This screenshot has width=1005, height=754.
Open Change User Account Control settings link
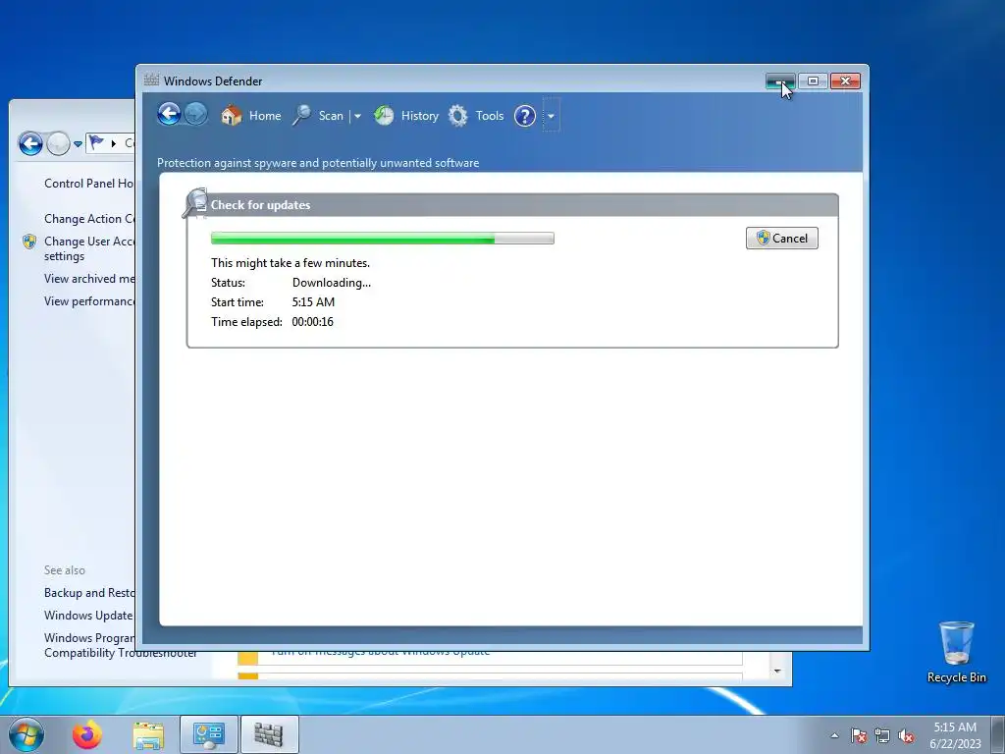[x=89, y=248]
